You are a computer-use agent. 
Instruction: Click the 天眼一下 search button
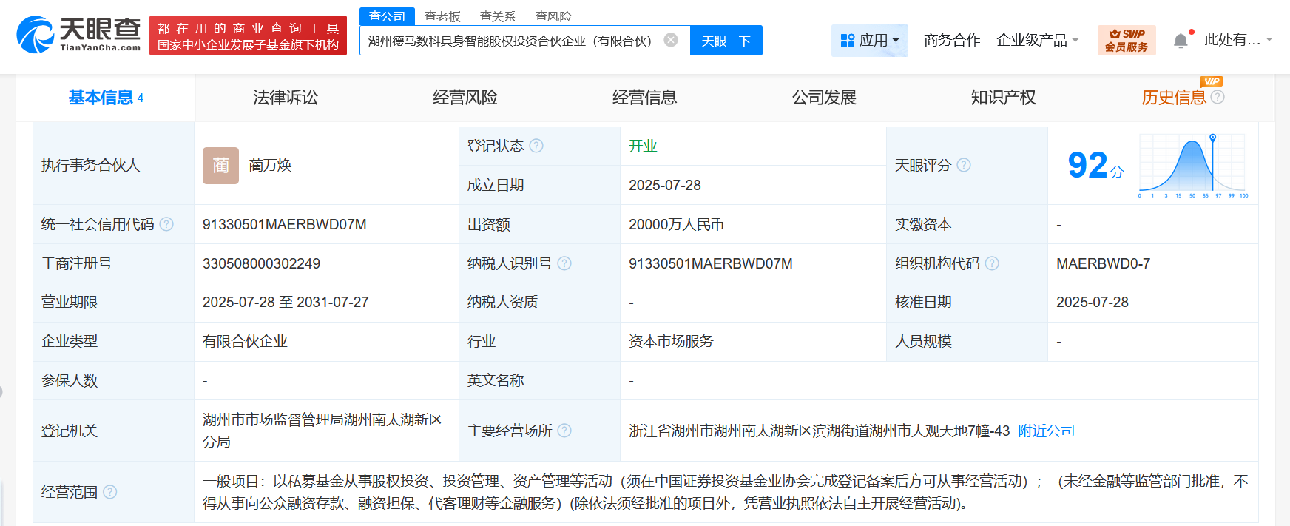click(x=726, y=41)
